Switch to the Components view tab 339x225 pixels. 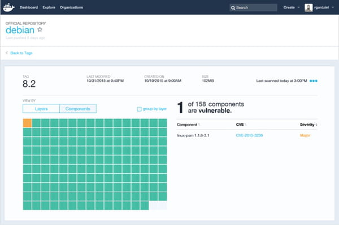(78, 109)
